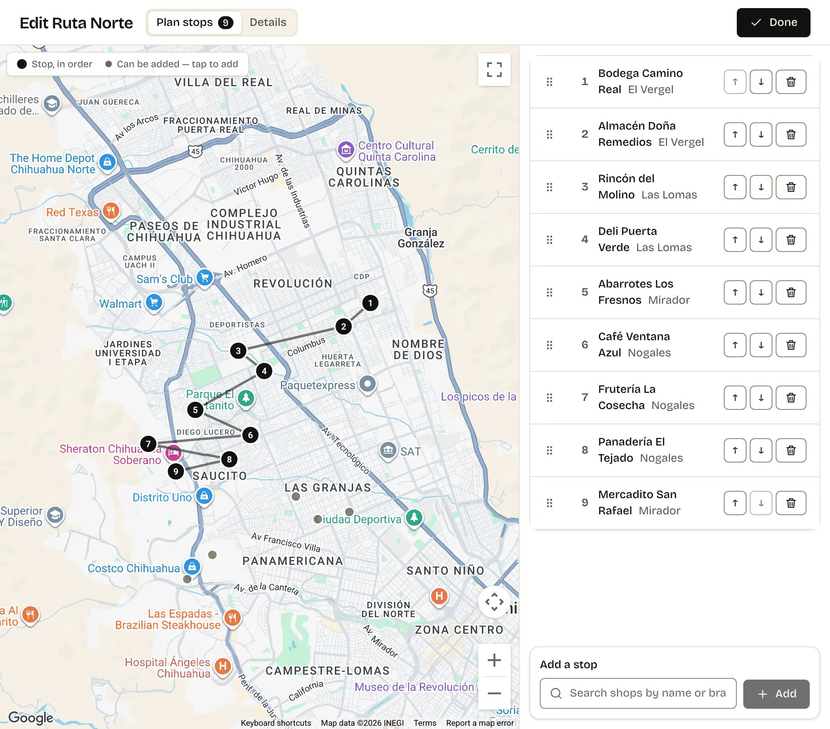The width and height of the screenshot is (830, 729).
Task: Zoom out on the map
Action: (494, 694)
